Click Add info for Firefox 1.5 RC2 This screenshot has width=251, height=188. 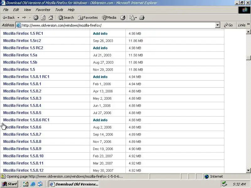click(100, 48)
